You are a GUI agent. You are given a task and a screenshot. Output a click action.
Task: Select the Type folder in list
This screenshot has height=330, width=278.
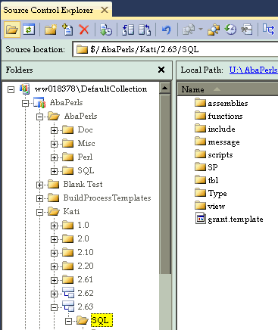(x=217, y=194)
